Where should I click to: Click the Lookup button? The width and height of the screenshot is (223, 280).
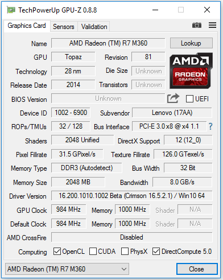[x=191, y=43]
